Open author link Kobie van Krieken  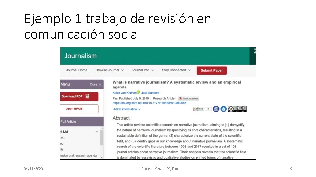[x=124, y=93]
